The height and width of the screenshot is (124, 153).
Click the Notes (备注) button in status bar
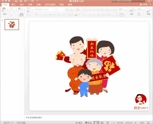tap(79, 123)
